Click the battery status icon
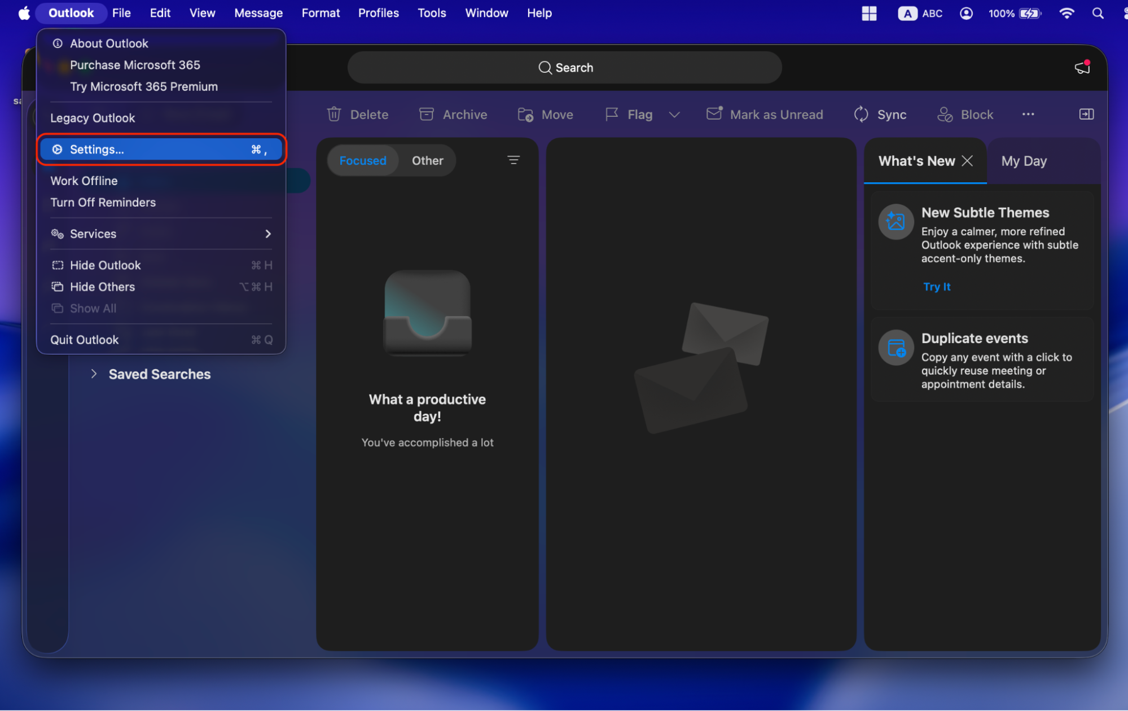Viewport: 1128px width, 711px height. [1030, 13]
